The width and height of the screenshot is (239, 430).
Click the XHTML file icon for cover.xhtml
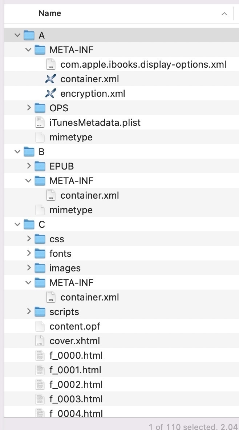click(40, 341)
